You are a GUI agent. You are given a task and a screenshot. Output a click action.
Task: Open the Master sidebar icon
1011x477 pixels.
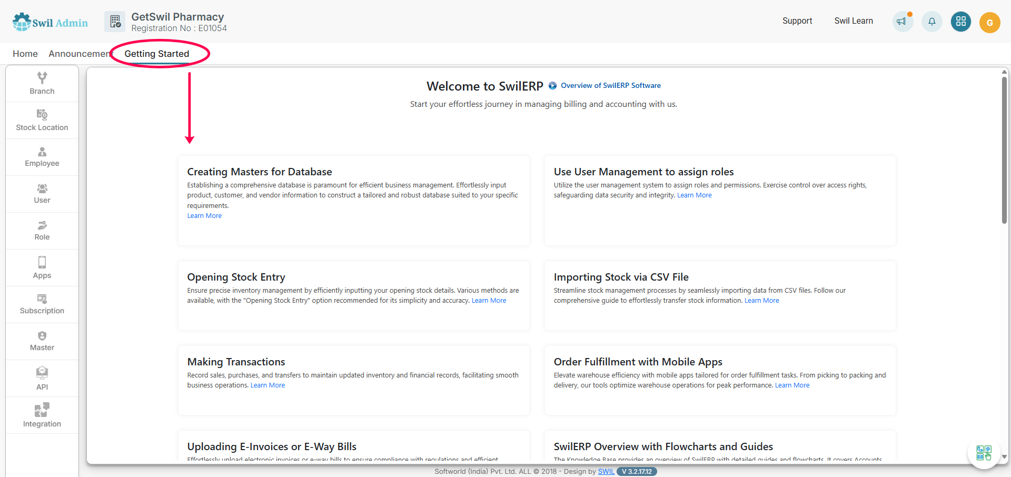coord(42,336)
